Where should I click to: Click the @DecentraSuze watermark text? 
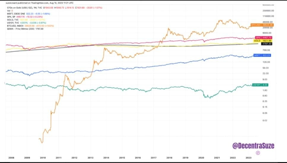click(253, 146)
